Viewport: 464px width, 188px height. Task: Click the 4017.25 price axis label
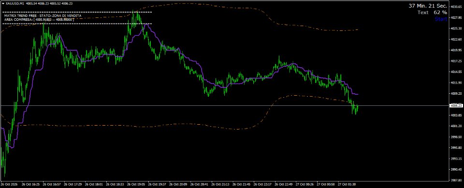point(456,61)
